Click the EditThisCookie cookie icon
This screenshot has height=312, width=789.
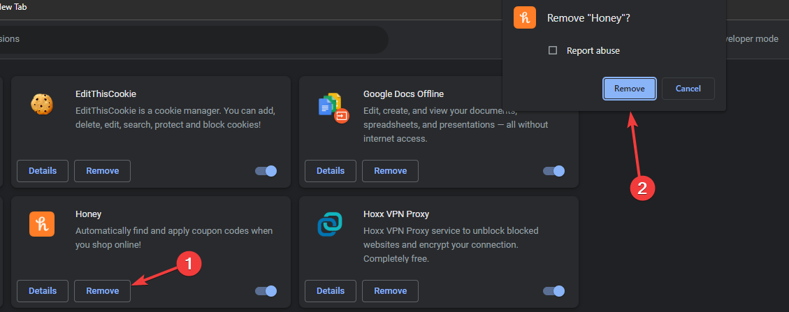(42, 104)
